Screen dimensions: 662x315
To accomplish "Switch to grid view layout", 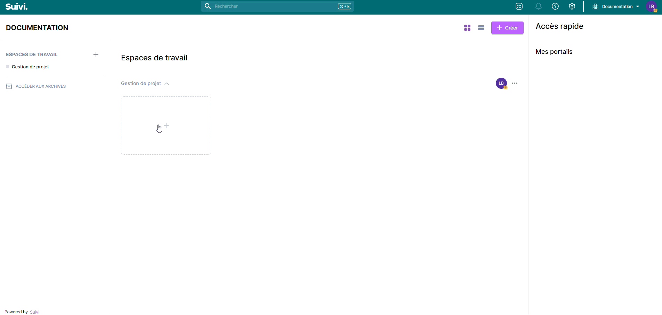I will [x=467, y=28].
